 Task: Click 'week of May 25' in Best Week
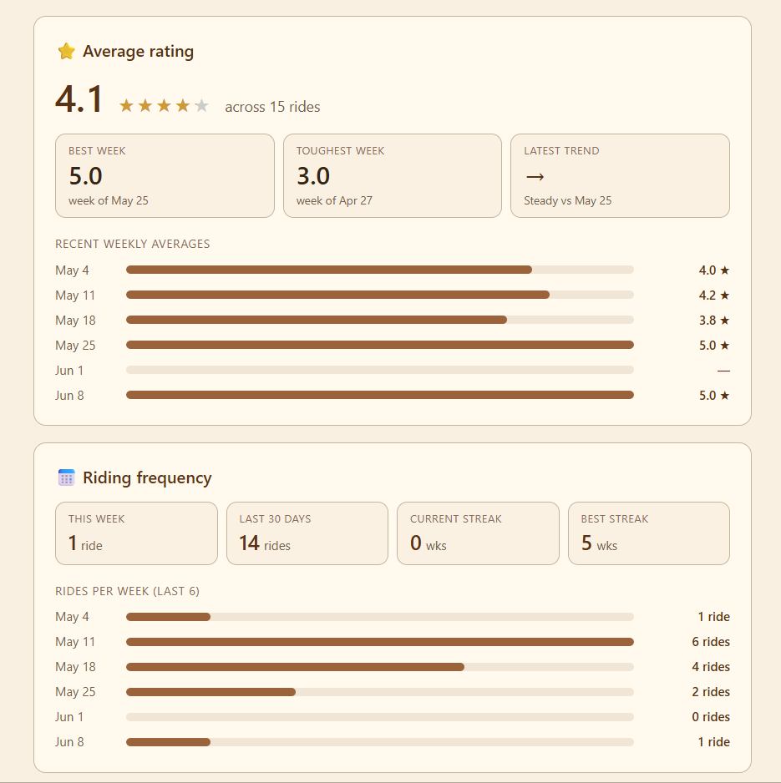click(x=109, y=200)
